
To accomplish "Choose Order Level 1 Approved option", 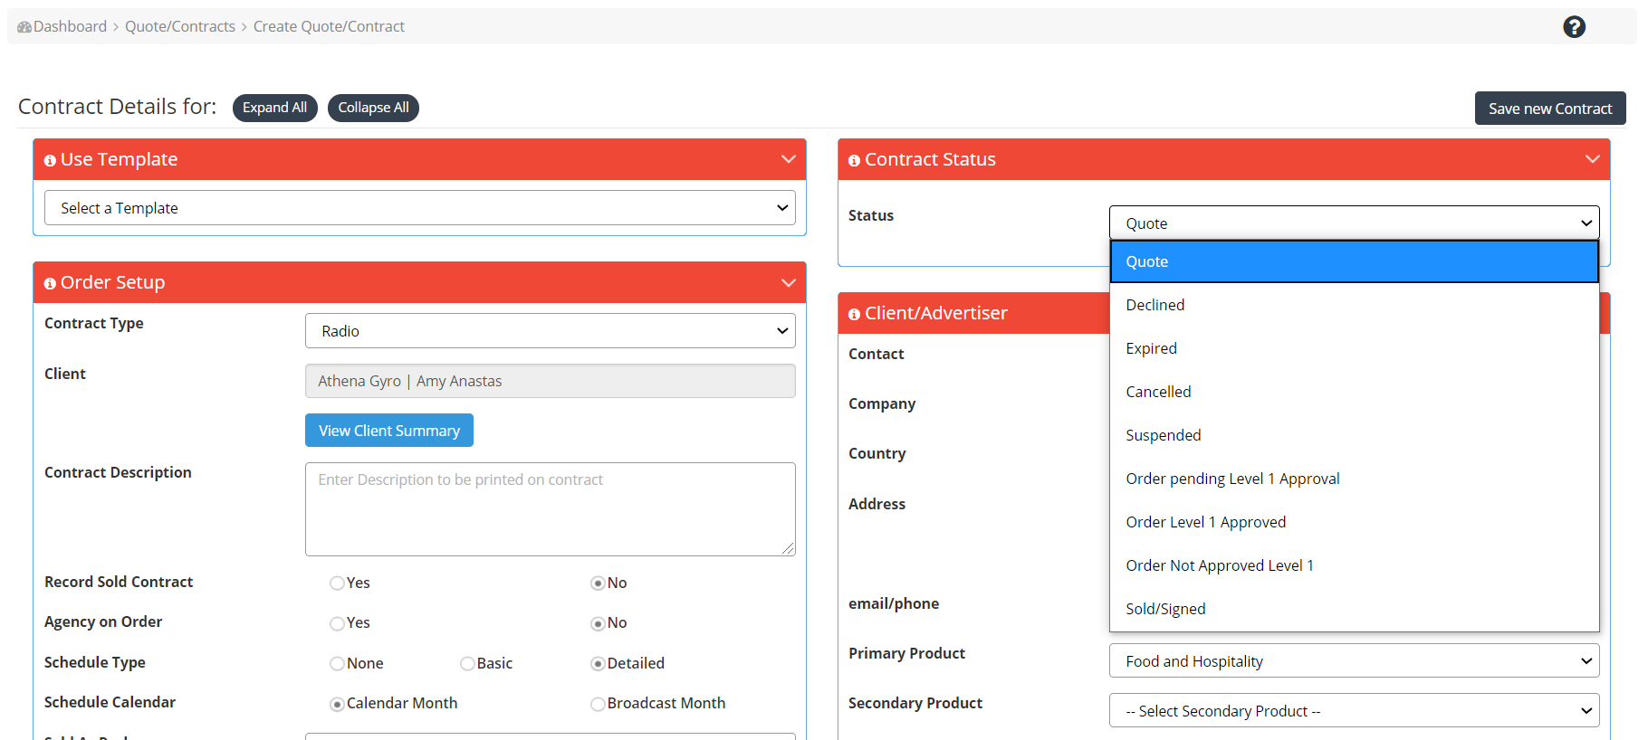I will coord(1354,522).
